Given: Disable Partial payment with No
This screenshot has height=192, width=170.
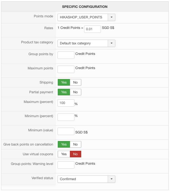Looking at the screenshot, I should pyautogui.click(x=75, y=92).
